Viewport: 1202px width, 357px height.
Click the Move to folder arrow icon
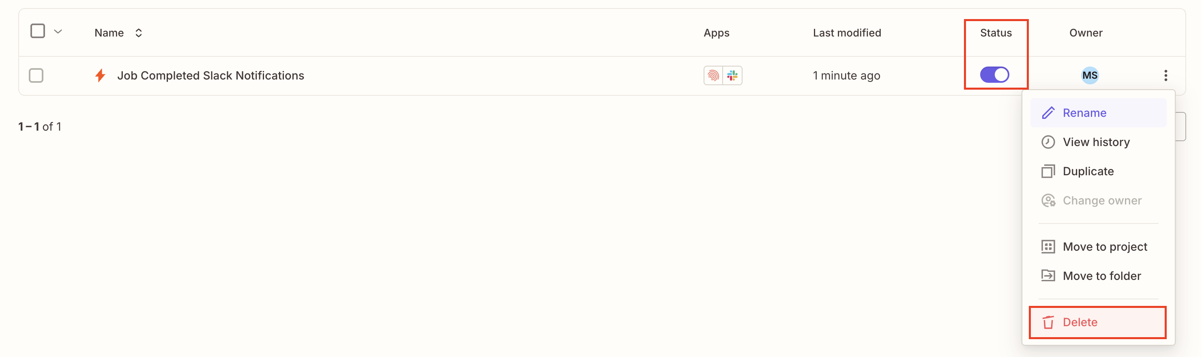1048,275
